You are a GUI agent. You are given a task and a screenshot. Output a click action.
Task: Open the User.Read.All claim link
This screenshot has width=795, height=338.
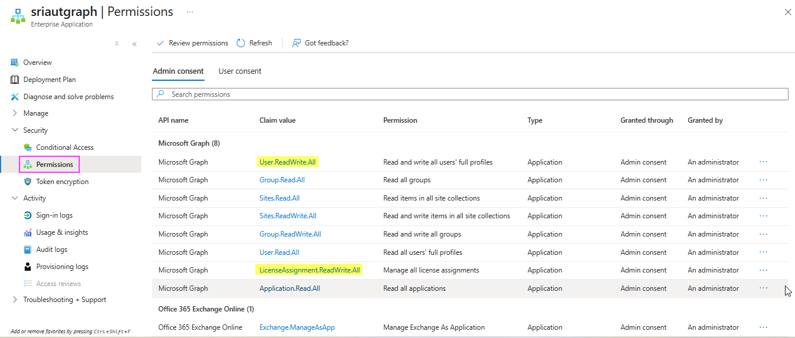[x=279, y=252]
